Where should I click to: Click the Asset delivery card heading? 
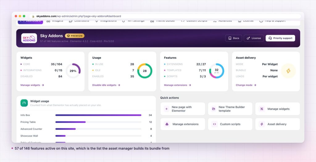[246, 58]
